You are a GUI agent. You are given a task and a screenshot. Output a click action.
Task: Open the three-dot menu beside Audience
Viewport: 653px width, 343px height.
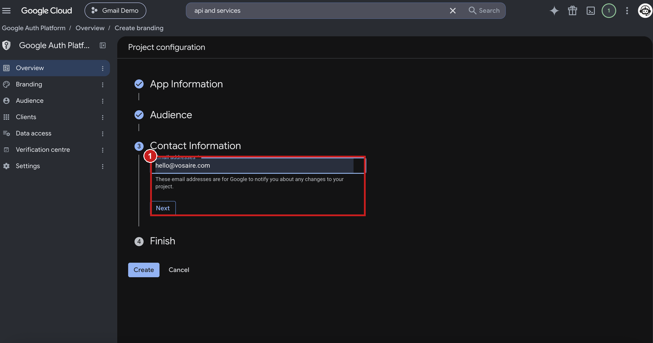[x=102, y=101]
